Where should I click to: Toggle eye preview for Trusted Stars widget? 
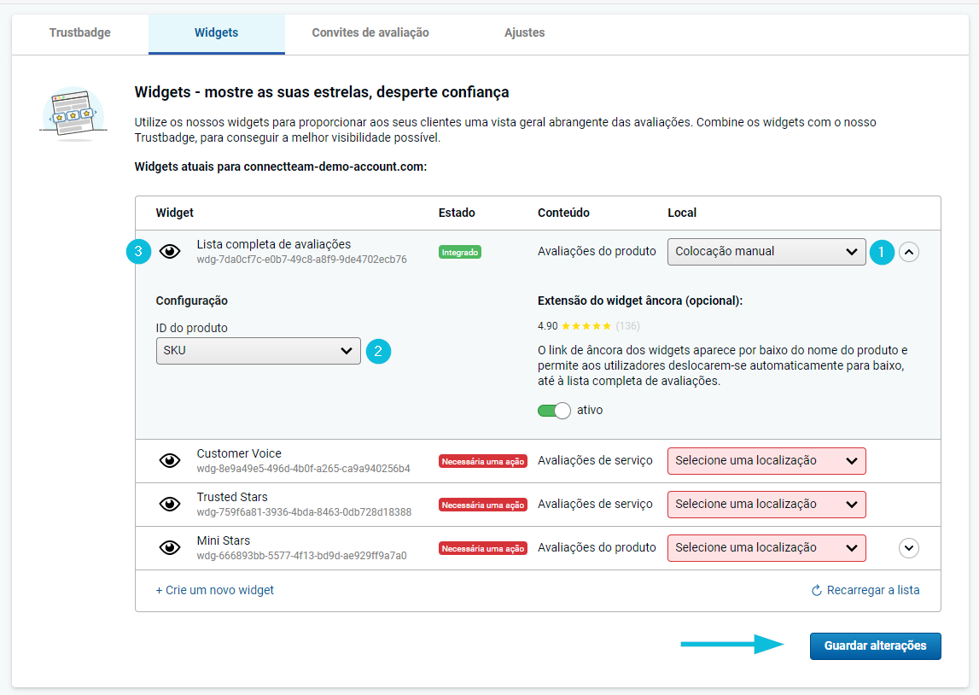170,505
